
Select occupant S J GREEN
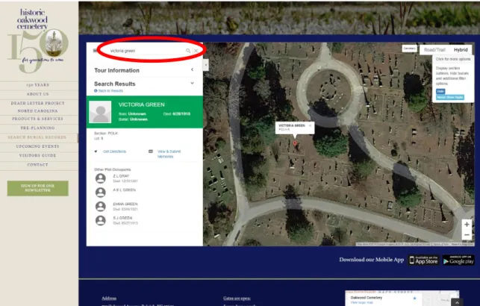tap(122, 218)
